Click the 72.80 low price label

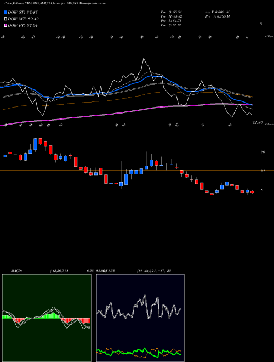click(258, 123)
